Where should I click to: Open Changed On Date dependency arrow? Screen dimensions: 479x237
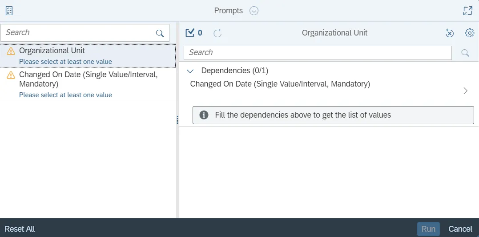point(465,91)
